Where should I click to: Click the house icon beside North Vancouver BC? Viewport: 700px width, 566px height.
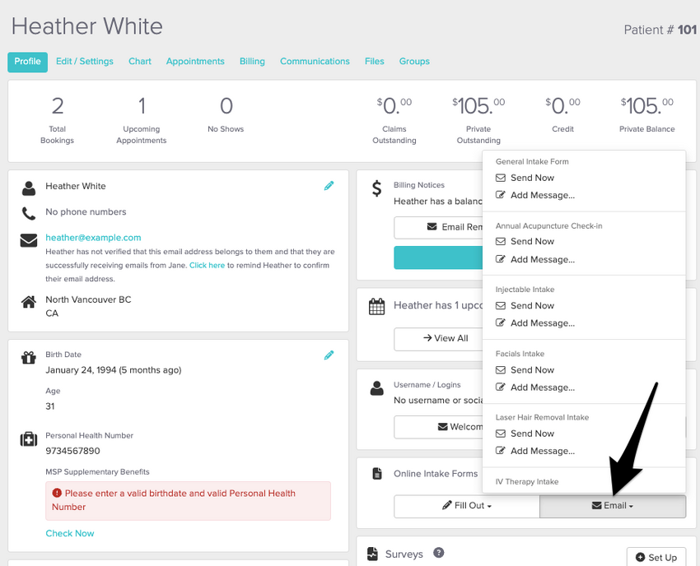tap(29, 302)
